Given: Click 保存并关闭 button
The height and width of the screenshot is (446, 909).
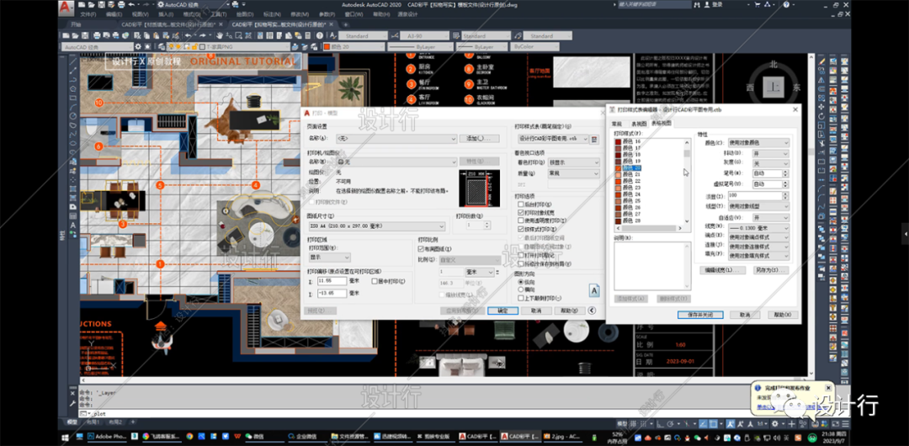Looking at the screenshot, I should pos(700,315).
